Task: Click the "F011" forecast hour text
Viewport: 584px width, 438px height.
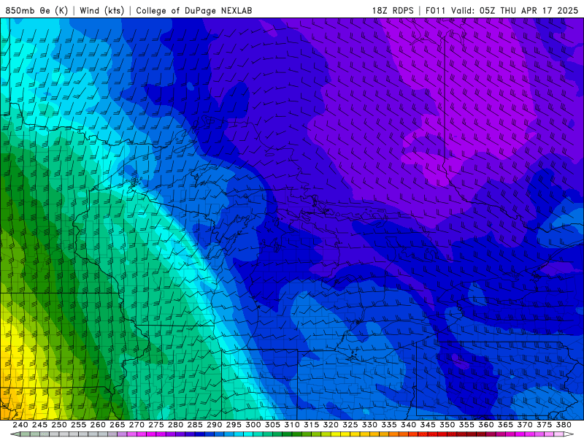Action: click(435, 10)
